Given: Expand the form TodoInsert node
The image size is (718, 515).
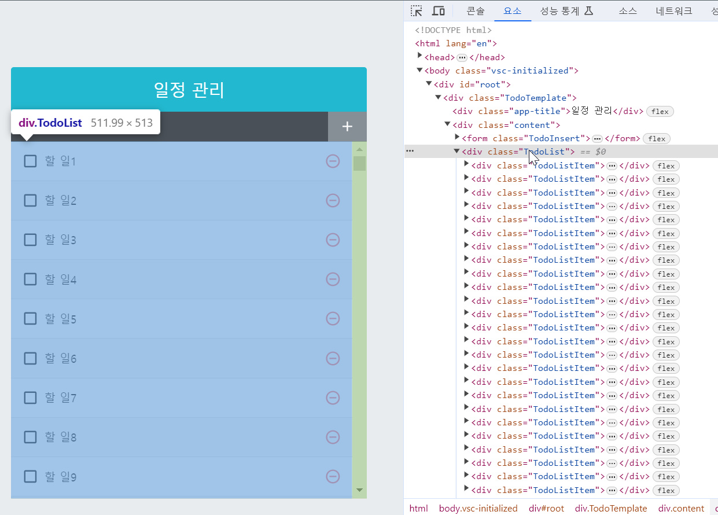Looking at the screenshot, I should (x=457, y=137).
